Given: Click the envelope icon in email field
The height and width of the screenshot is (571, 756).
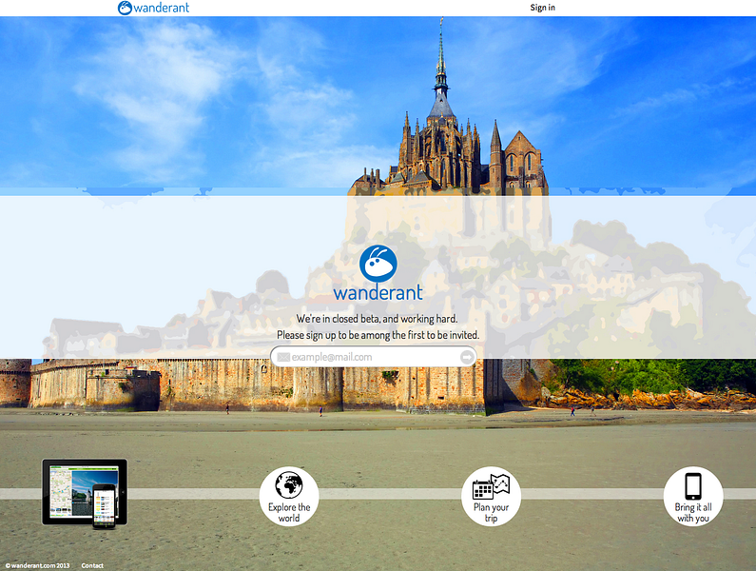Looking at the screenshot, I should (283, 357).
